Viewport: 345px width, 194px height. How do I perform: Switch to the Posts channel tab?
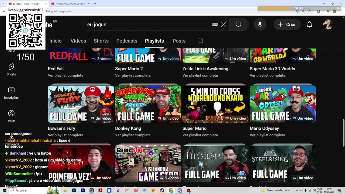coord(179,41)
